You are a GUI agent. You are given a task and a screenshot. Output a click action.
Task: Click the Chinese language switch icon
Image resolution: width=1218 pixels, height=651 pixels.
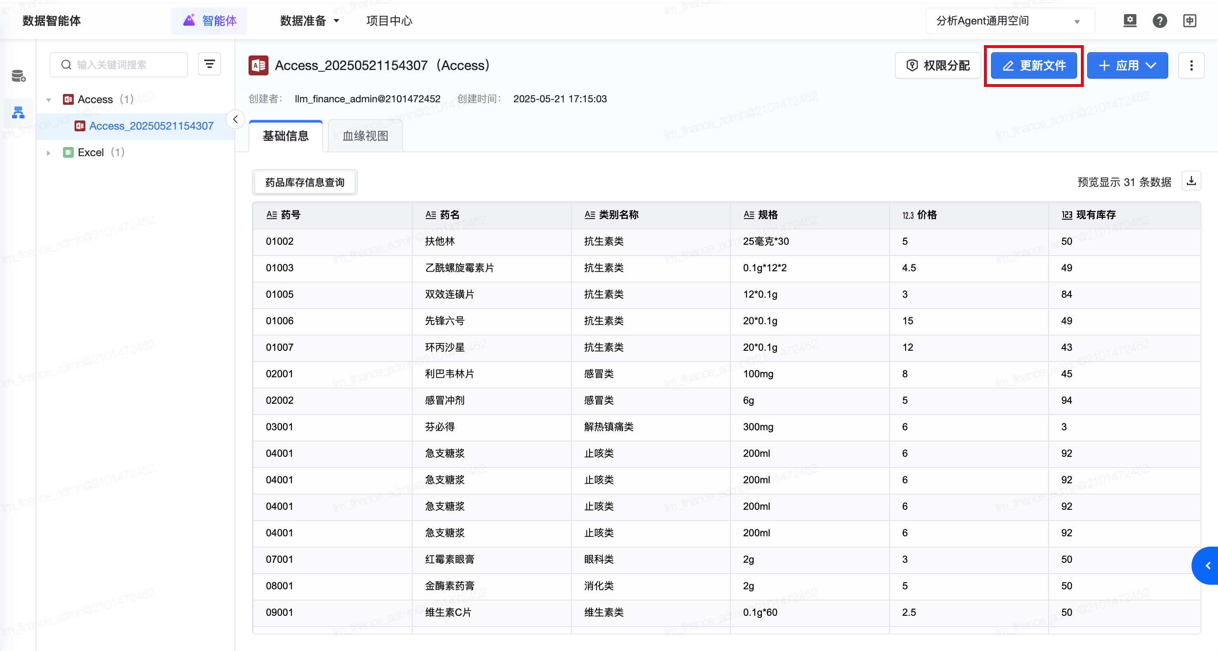[1190, 21]
